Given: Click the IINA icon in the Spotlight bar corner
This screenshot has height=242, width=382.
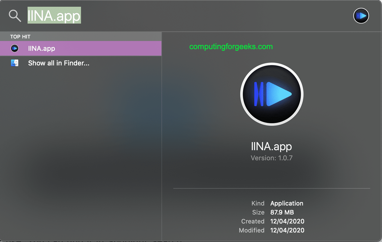Looking at the screenshot, I should (361, 16).
